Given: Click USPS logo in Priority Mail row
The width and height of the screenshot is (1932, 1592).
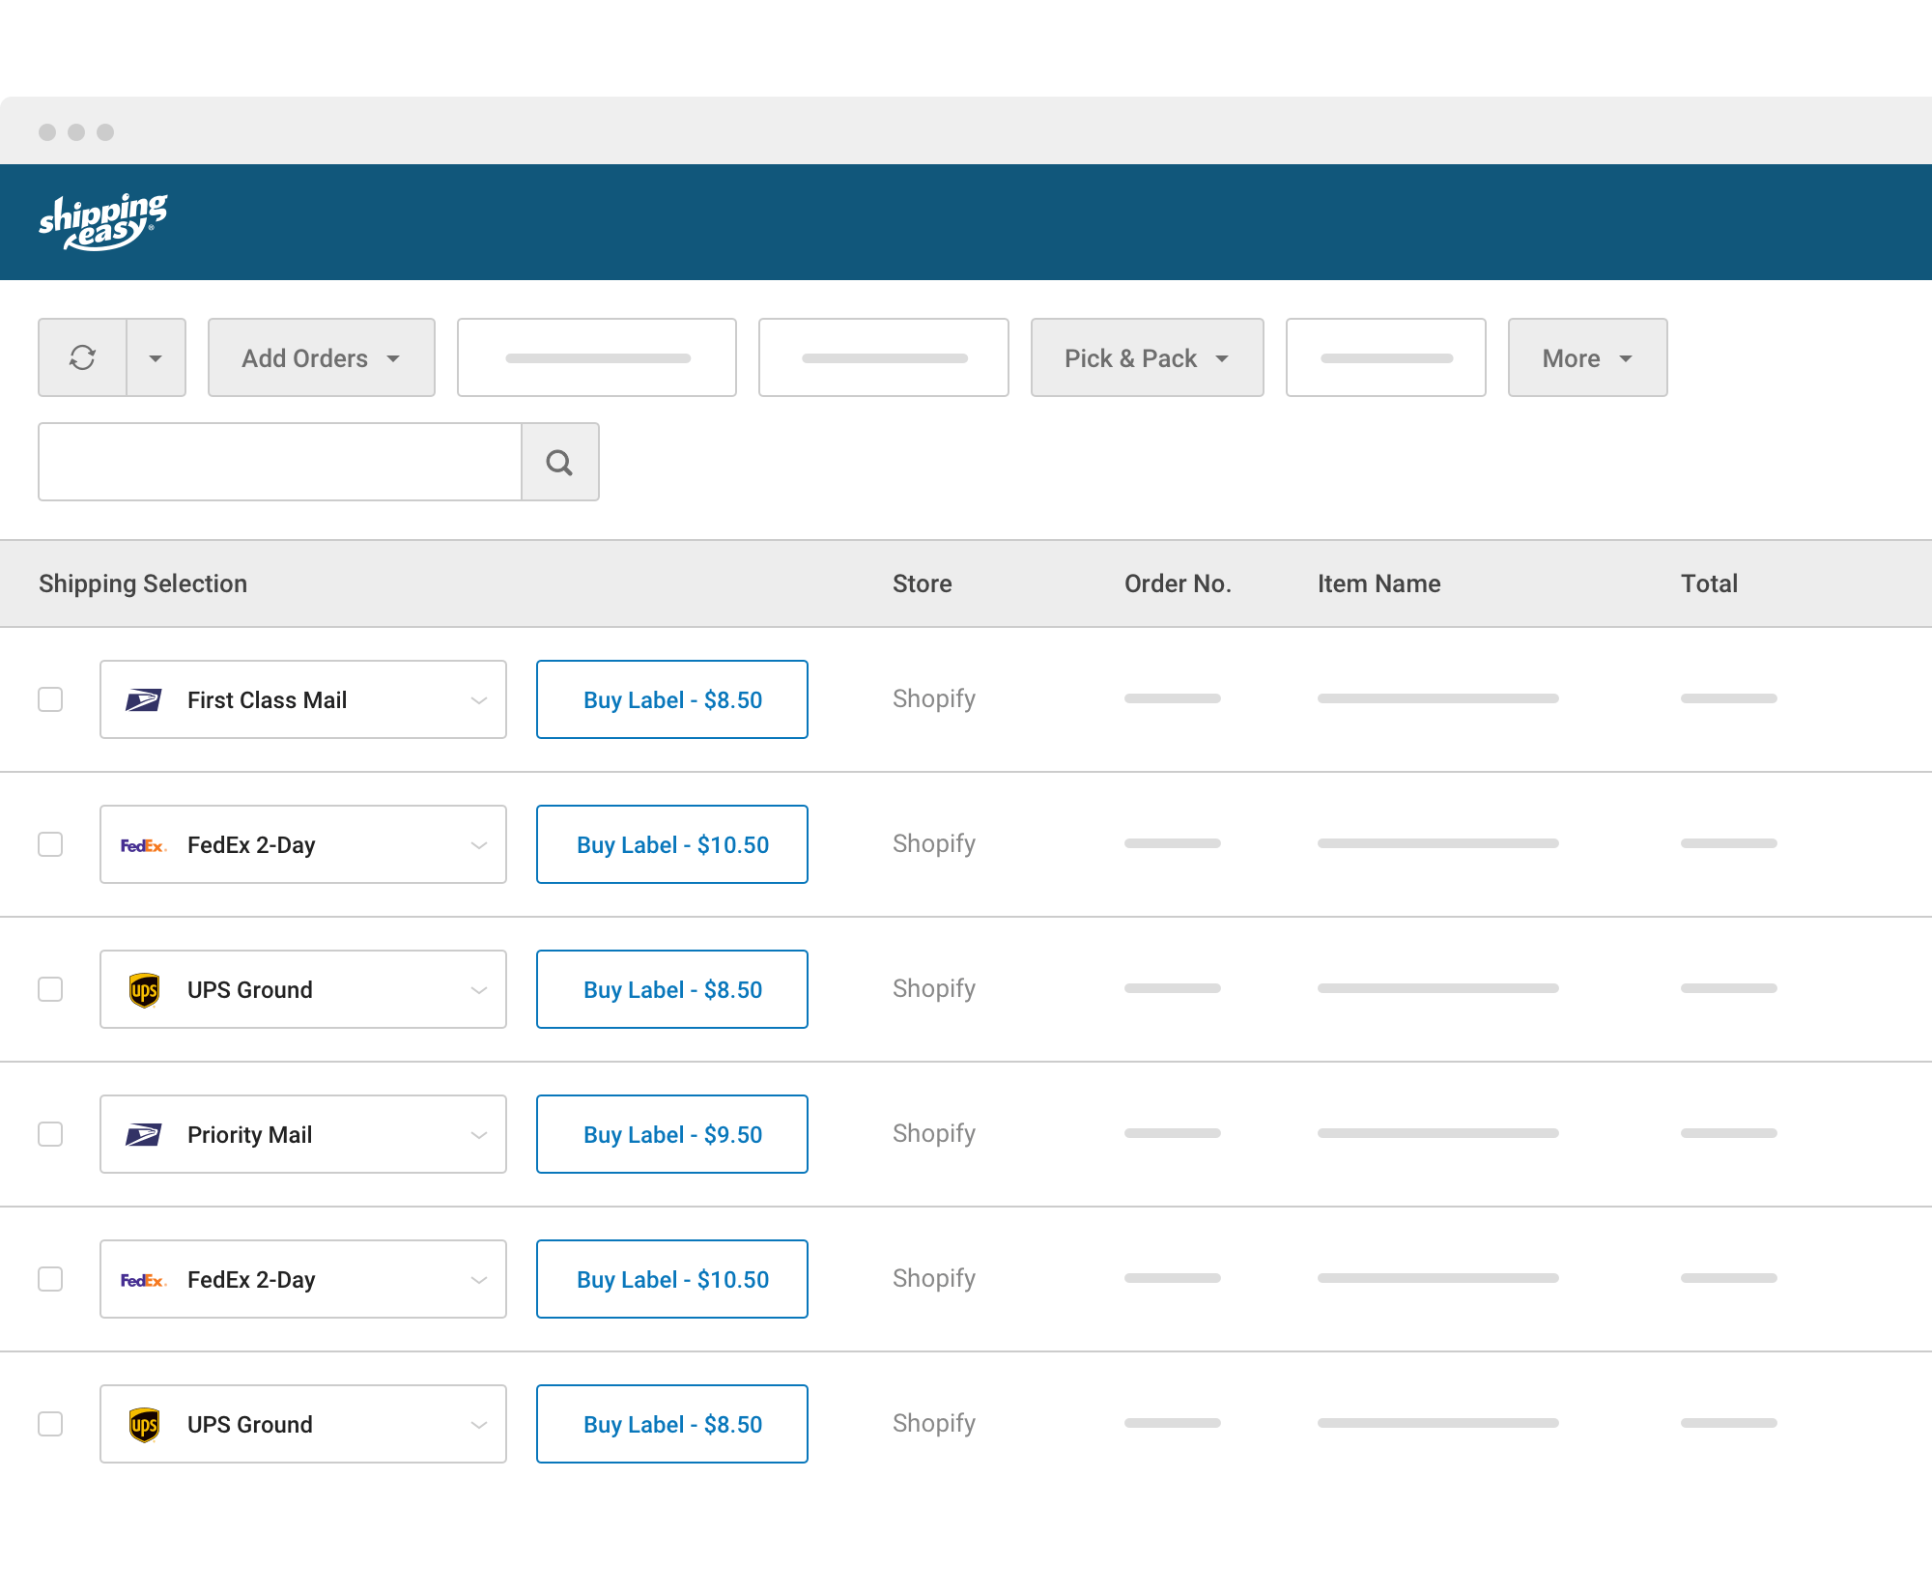Looking at the screenshot, I should [143, 1135].
